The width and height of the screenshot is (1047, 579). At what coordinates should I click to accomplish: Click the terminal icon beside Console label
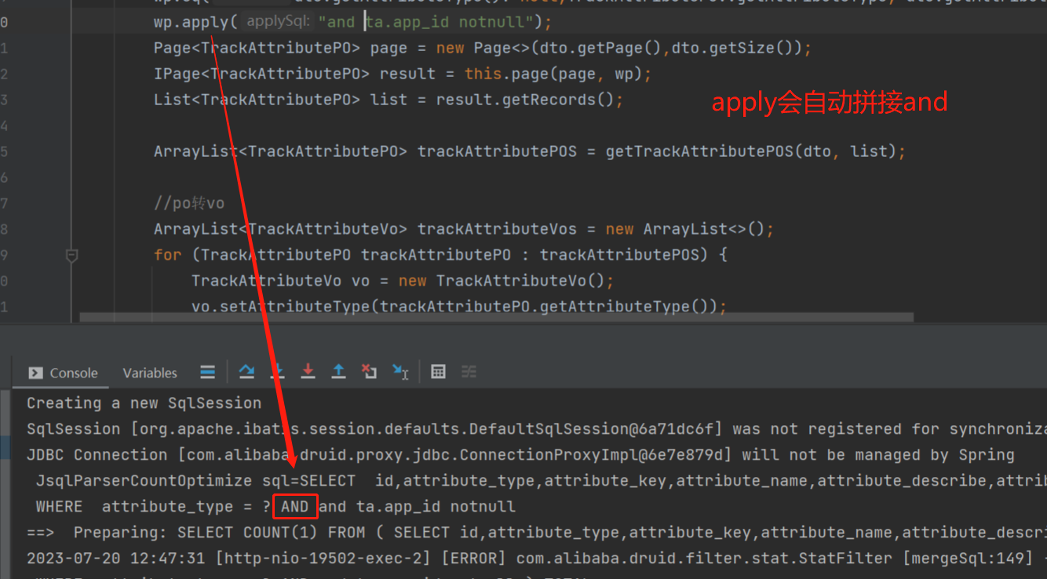[x=35, y=372]
